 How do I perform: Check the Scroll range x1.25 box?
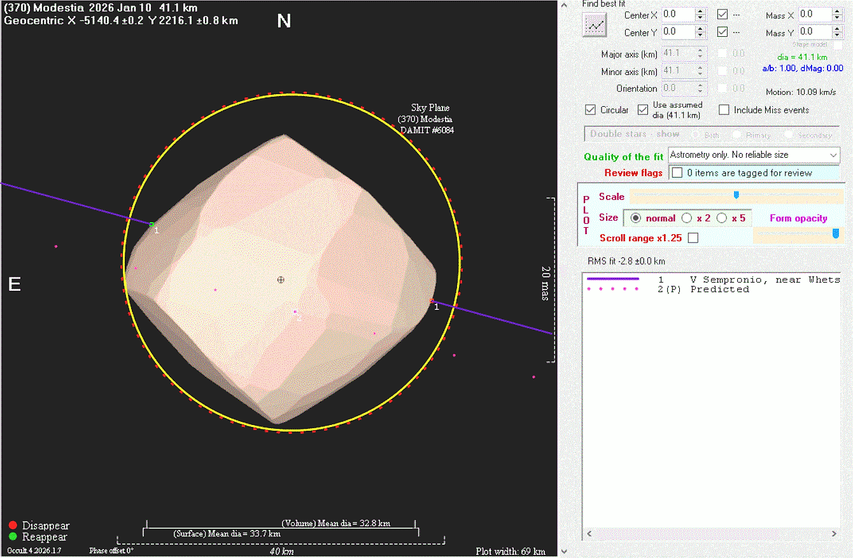[x=693, y=238]
